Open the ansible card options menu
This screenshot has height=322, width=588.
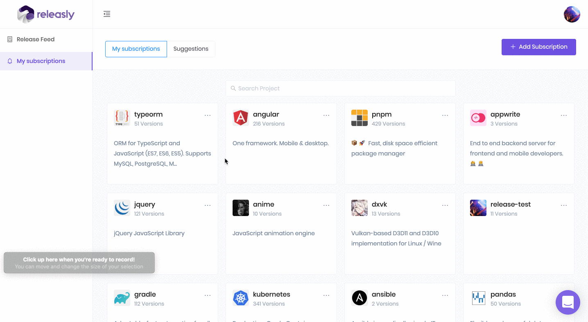point(445,295)
